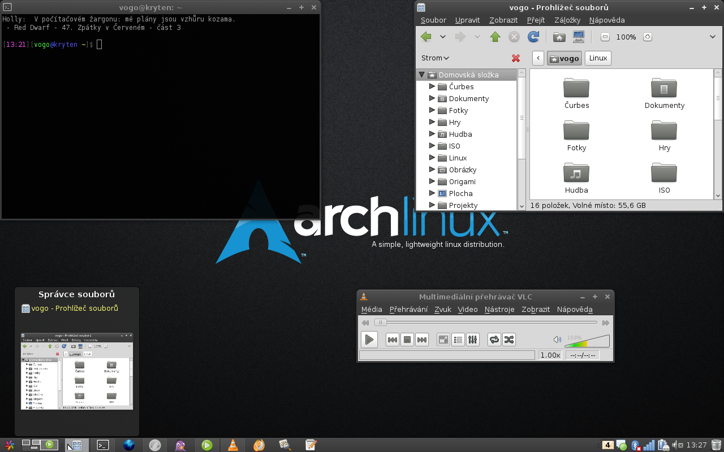Image resolution: width=724 pixels, height=452 pixels.
Task: Slow down with VLC rewind arrows
Action: pos(365,323)
